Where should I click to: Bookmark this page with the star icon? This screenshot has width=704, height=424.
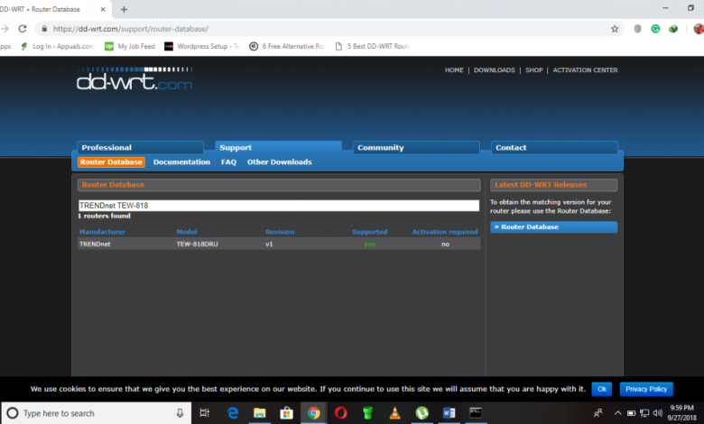[x=615, y=29]
